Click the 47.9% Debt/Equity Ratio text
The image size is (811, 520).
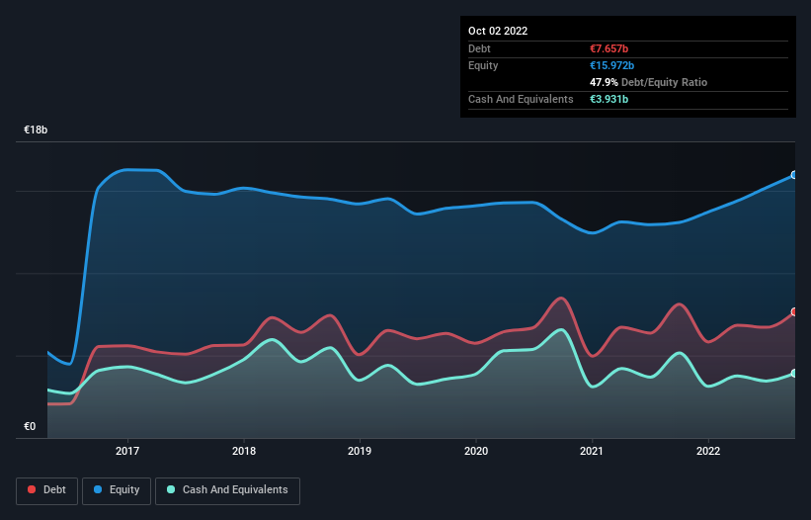pyautogui.click(x=648, y=82)
